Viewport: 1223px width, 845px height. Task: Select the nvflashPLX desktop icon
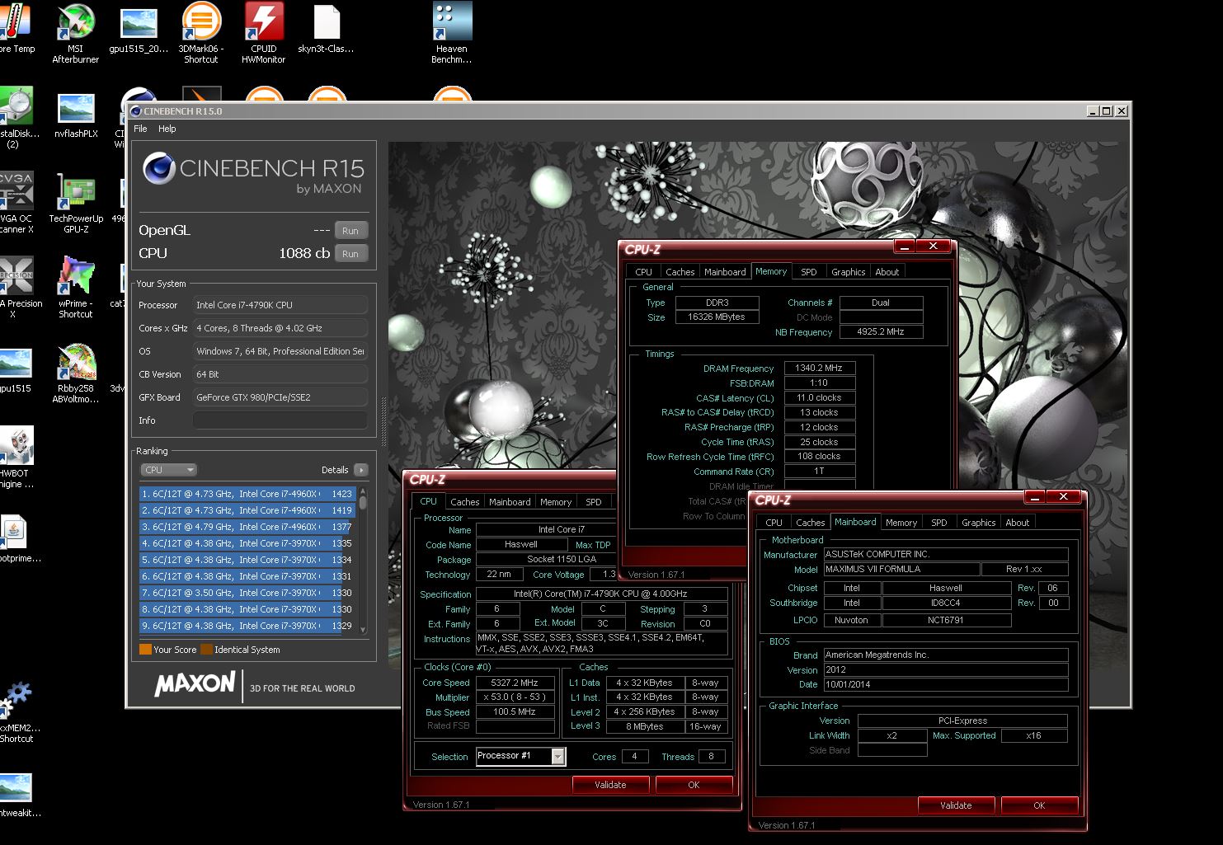point(76,115)
